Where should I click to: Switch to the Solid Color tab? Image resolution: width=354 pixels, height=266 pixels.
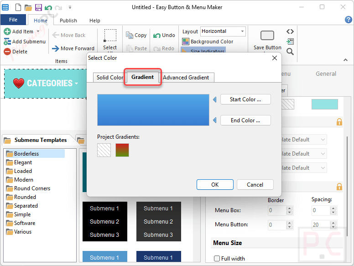[109, 78]
